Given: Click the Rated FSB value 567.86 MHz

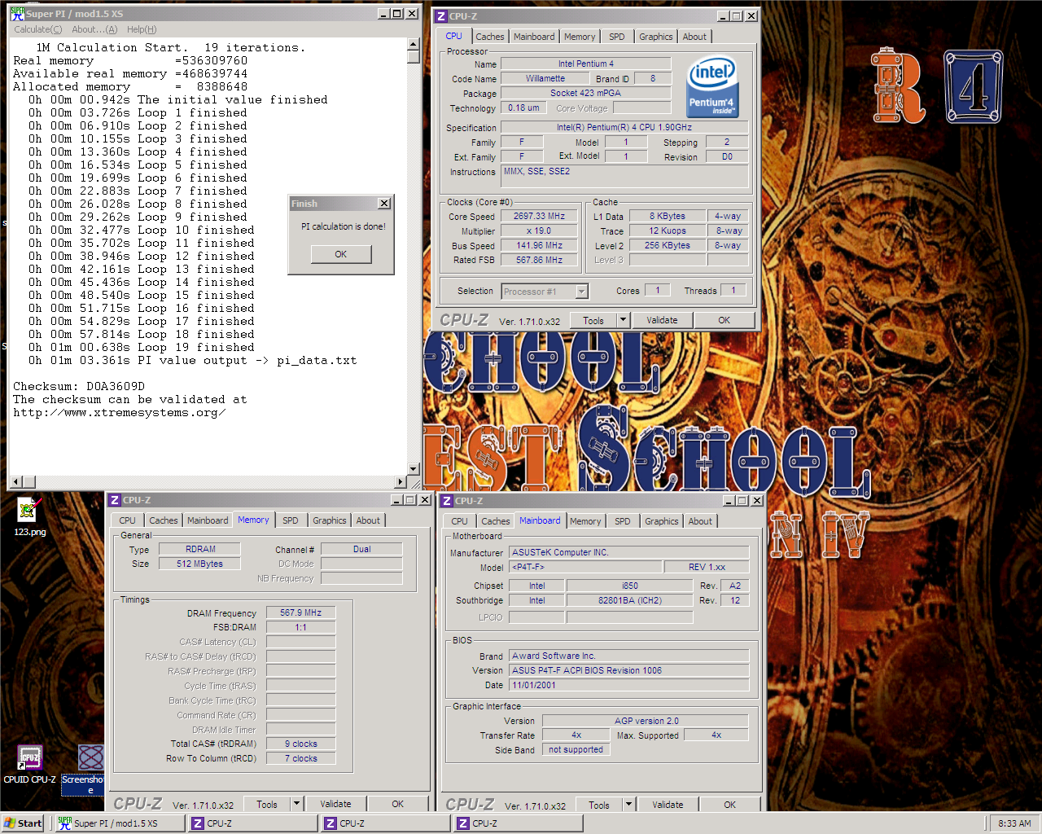Looking at the screenshot, I should pos(539,260).
